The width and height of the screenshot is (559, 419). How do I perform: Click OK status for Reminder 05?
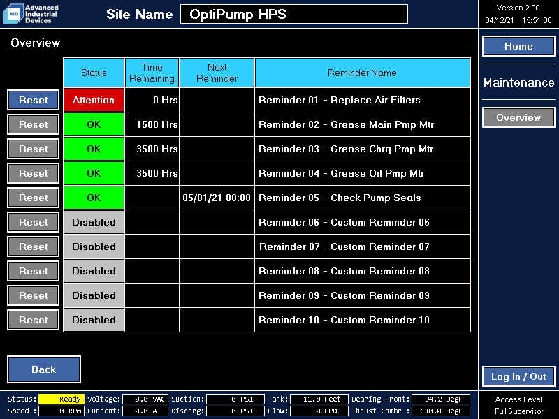[x=94, y=198]
